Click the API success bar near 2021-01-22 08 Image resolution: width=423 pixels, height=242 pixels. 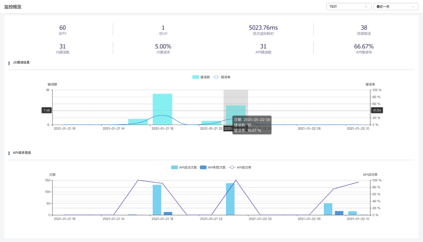[x=328, y=209]
